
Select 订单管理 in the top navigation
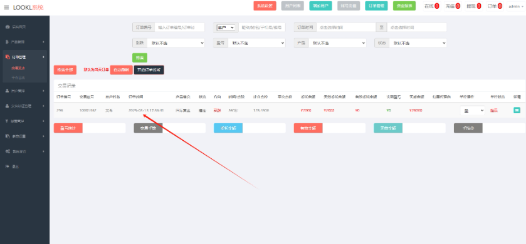pyautogui.click(x=376, y=6)
